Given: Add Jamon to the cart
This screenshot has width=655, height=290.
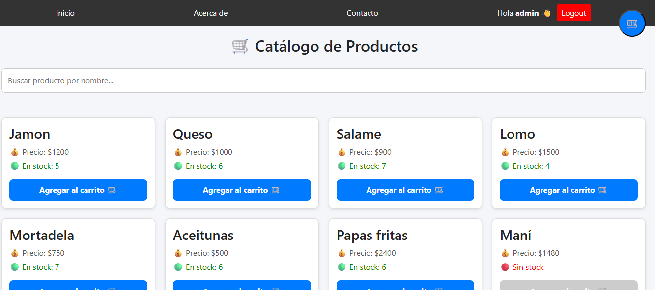Looking at the screenshot, I should pyautogui.click(x=78, y=190).
